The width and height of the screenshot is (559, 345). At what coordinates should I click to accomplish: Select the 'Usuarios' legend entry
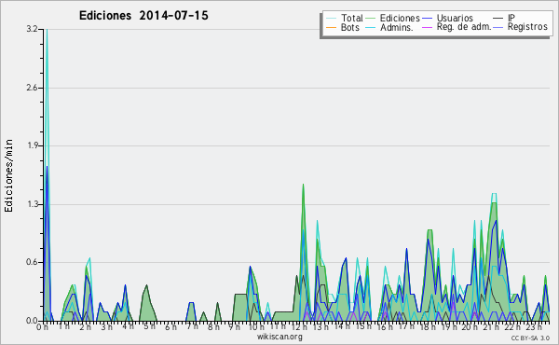(x=455, y=18)
